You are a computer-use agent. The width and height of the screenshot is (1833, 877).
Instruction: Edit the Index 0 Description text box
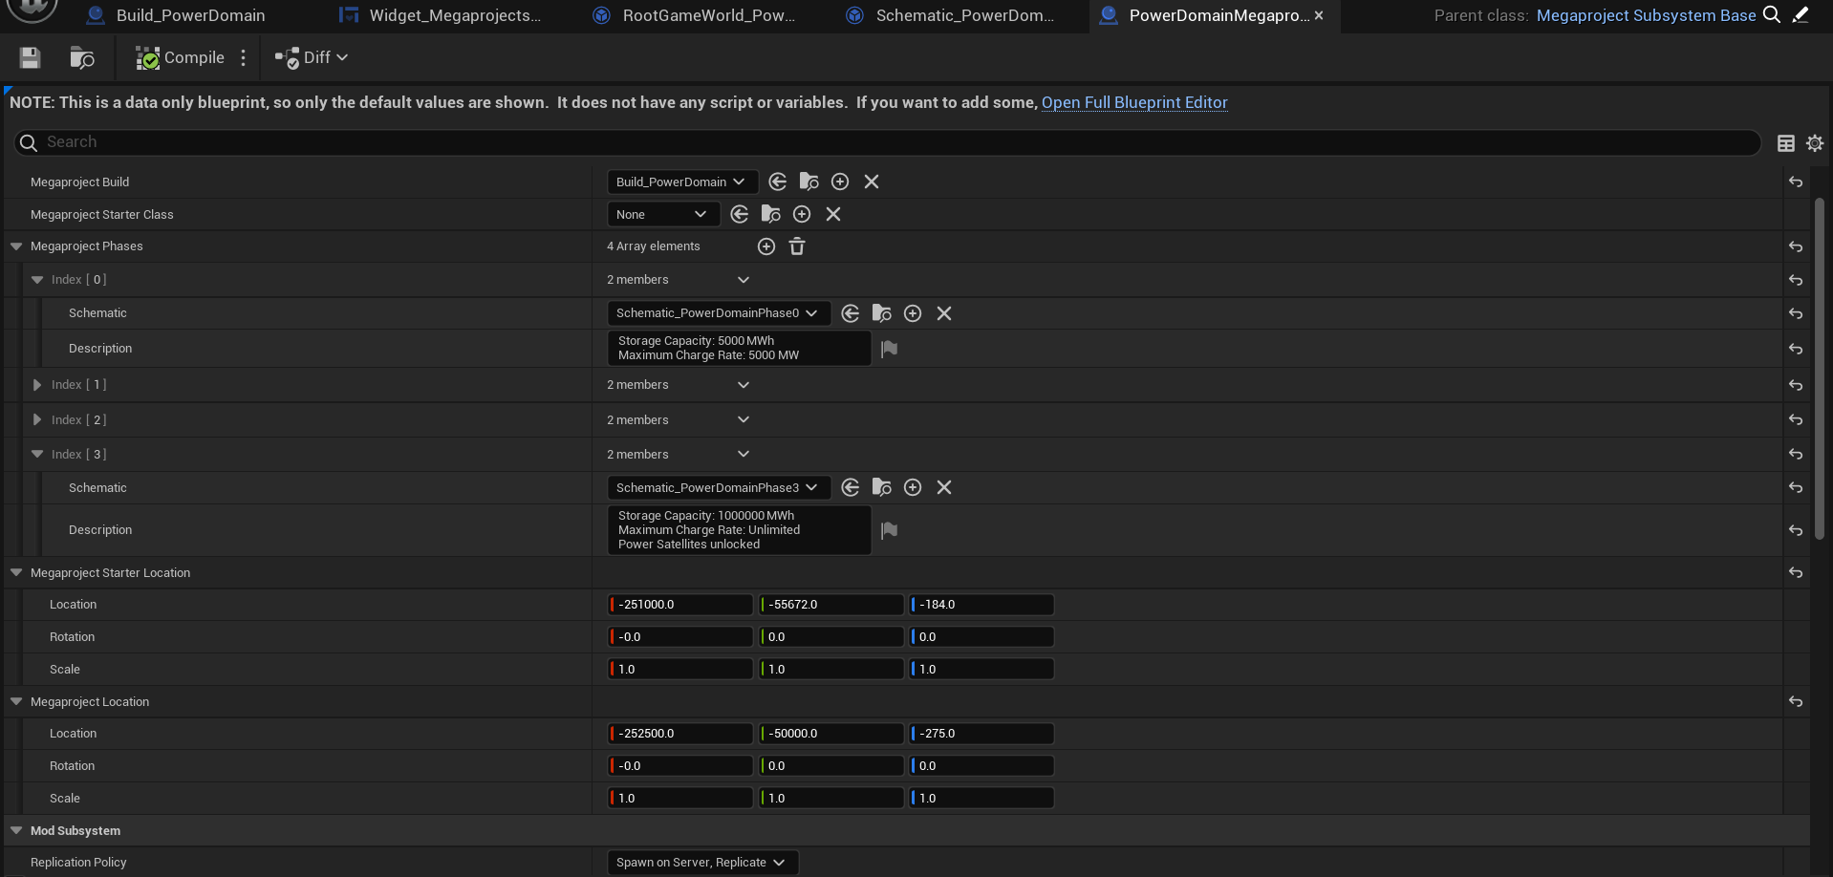pyautogui.click(x=740, y=349)
